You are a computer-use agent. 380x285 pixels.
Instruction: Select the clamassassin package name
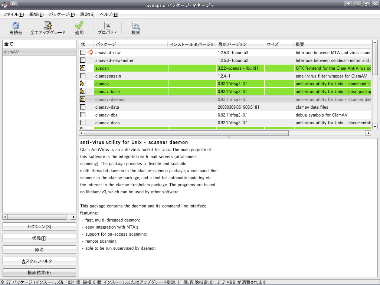coord(108,76)
